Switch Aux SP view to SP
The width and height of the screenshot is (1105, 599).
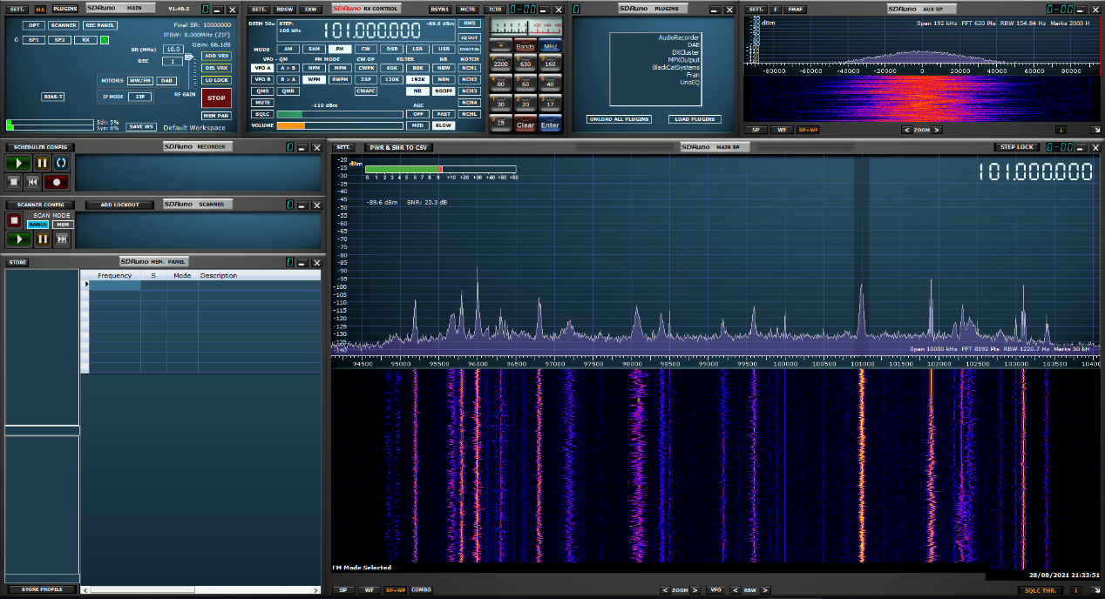tap(756, 130)
